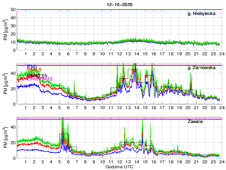The image size is (226, 170).
Task: Click hour 18 tick under the Zawale panel
Action: pos(171,162)
